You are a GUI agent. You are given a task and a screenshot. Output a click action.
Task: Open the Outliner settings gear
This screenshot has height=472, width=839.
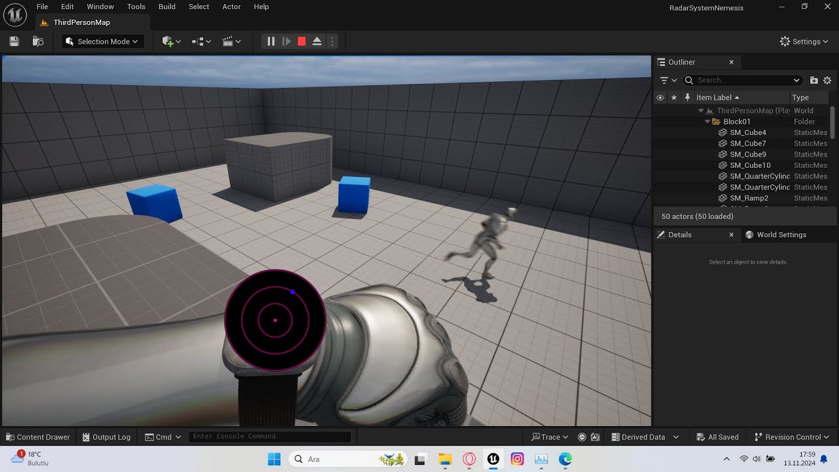(827, 80)
